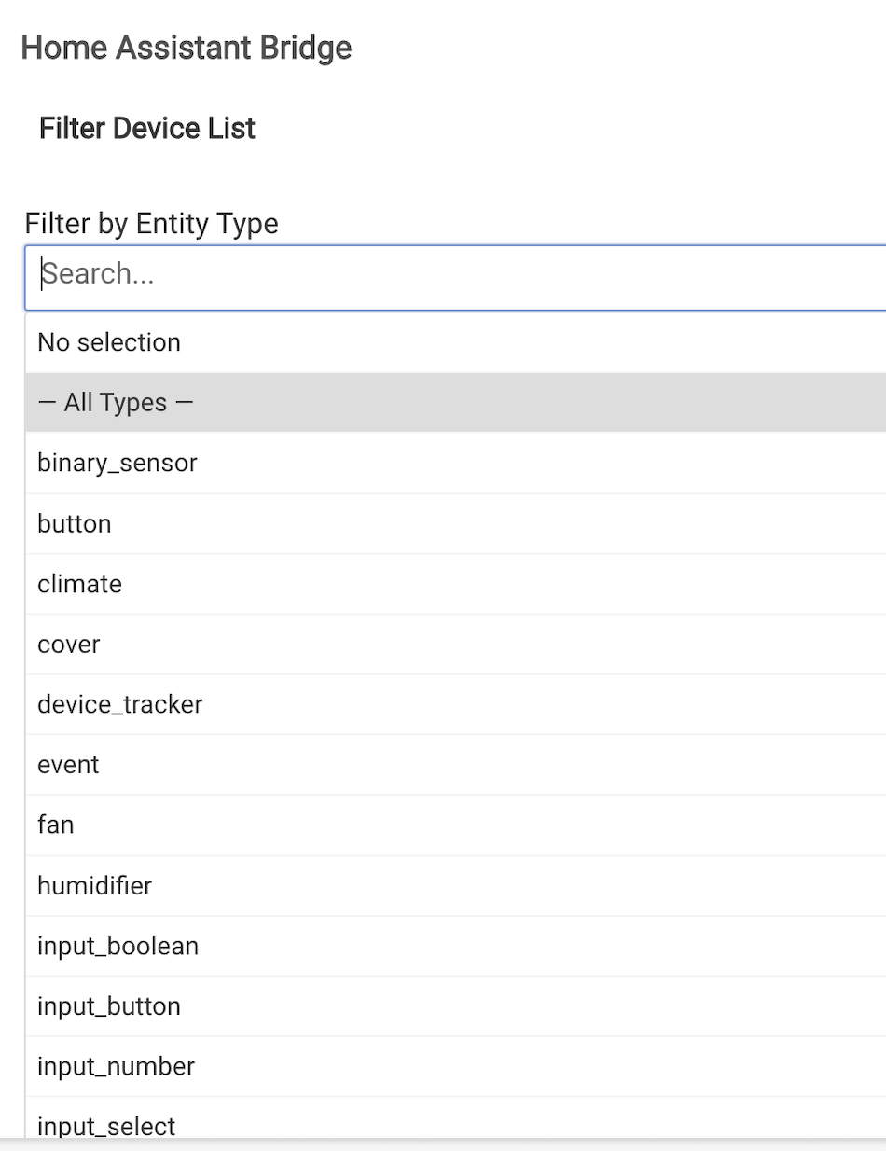Pick binary_sensor from the entity list
This screenshot has height=1151, width=886.
click(x=118, y=463)
